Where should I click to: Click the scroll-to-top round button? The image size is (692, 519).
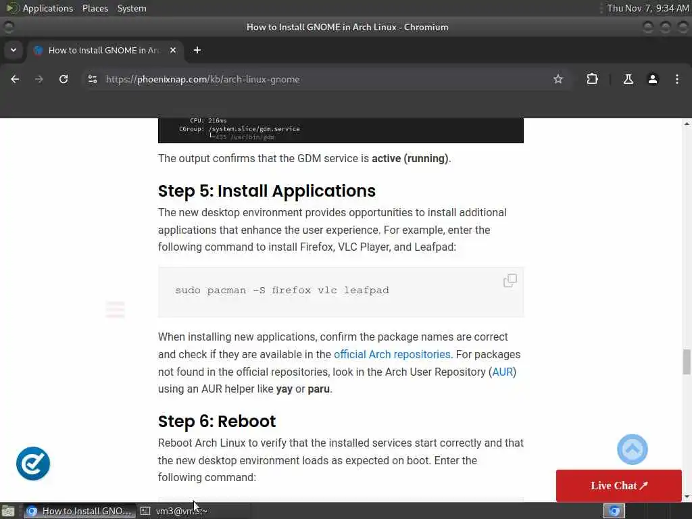[x=632, y=449]
